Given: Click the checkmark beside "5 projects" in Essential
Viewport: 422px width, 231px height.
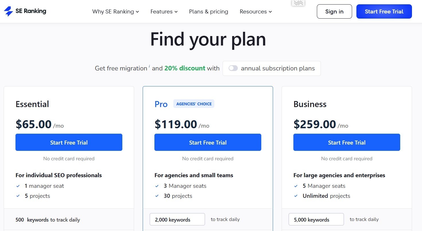Looking at the screenshot, I should pyautogui.click(x=18, y=196).
